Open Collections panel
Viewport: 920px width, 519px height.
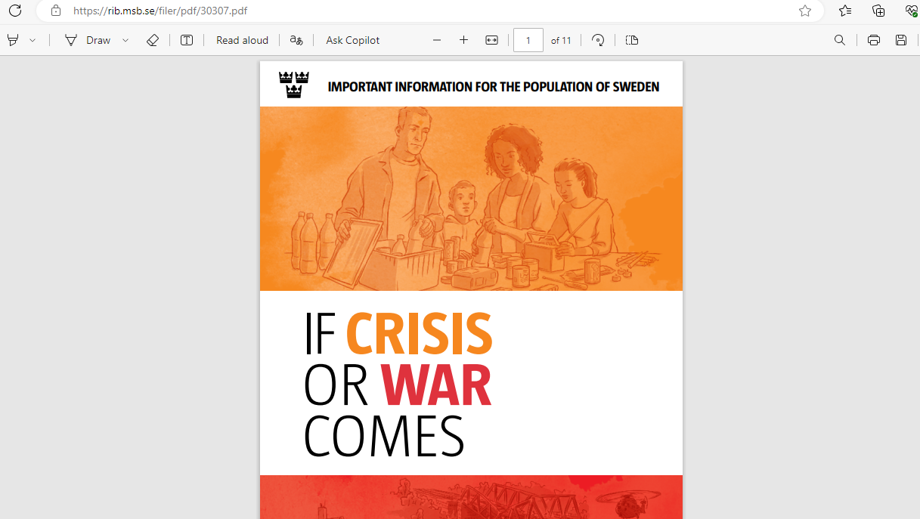[878, 11]
